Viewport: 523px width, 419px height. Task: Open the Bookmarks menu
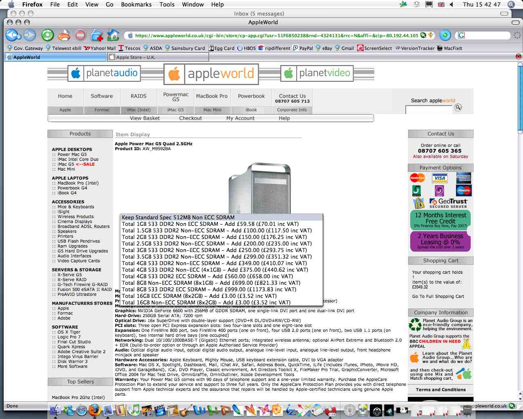pyautogui.click(x=136, y=5)
